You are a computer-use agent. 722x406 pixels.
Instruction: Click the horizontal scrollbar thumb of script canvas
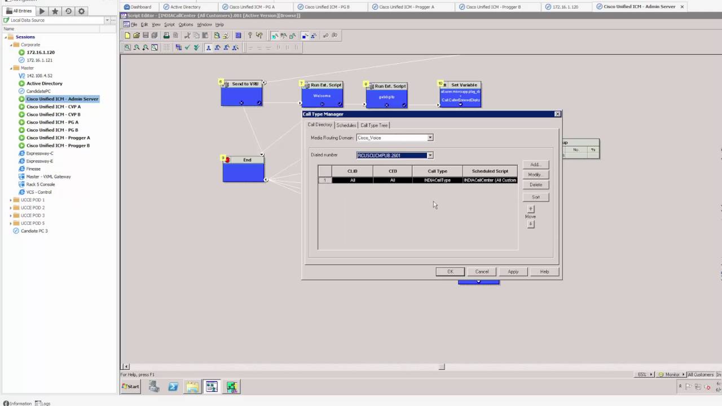442,367
